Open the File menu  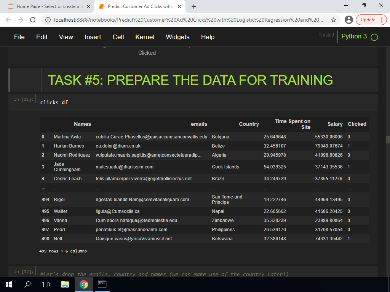19,37
